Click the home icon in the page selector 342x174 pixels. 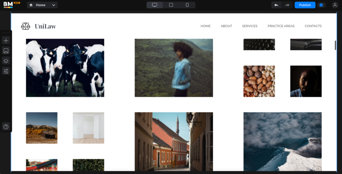(x=31, y=5)
